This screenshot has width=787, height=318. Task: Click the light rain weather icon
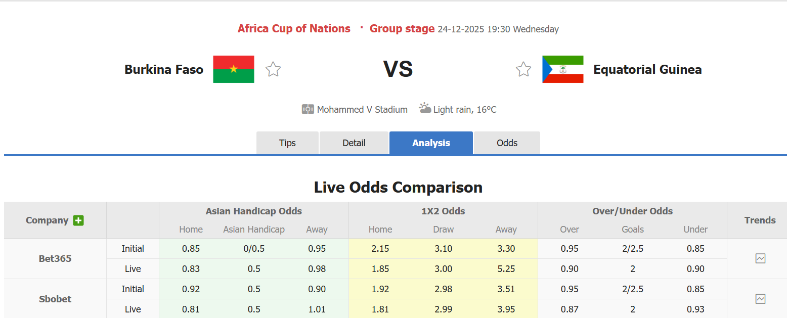point(425,108)
